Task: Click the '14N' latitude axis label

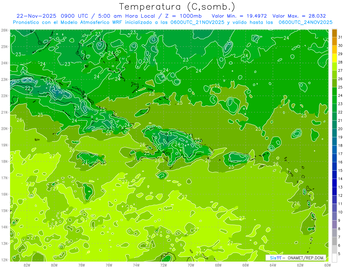Action: pos(4,227)
